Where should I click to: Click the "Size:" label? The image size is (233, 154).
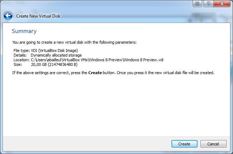pos(18,64)
